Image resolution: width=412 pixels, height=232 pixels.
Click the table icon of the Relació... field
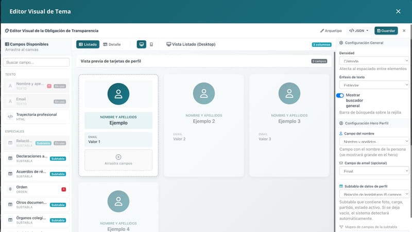[x=10, y=143]
